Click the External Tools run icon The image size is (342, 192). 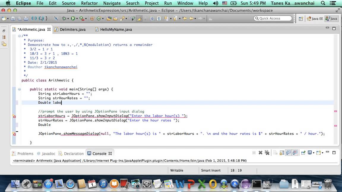[82, 19]
